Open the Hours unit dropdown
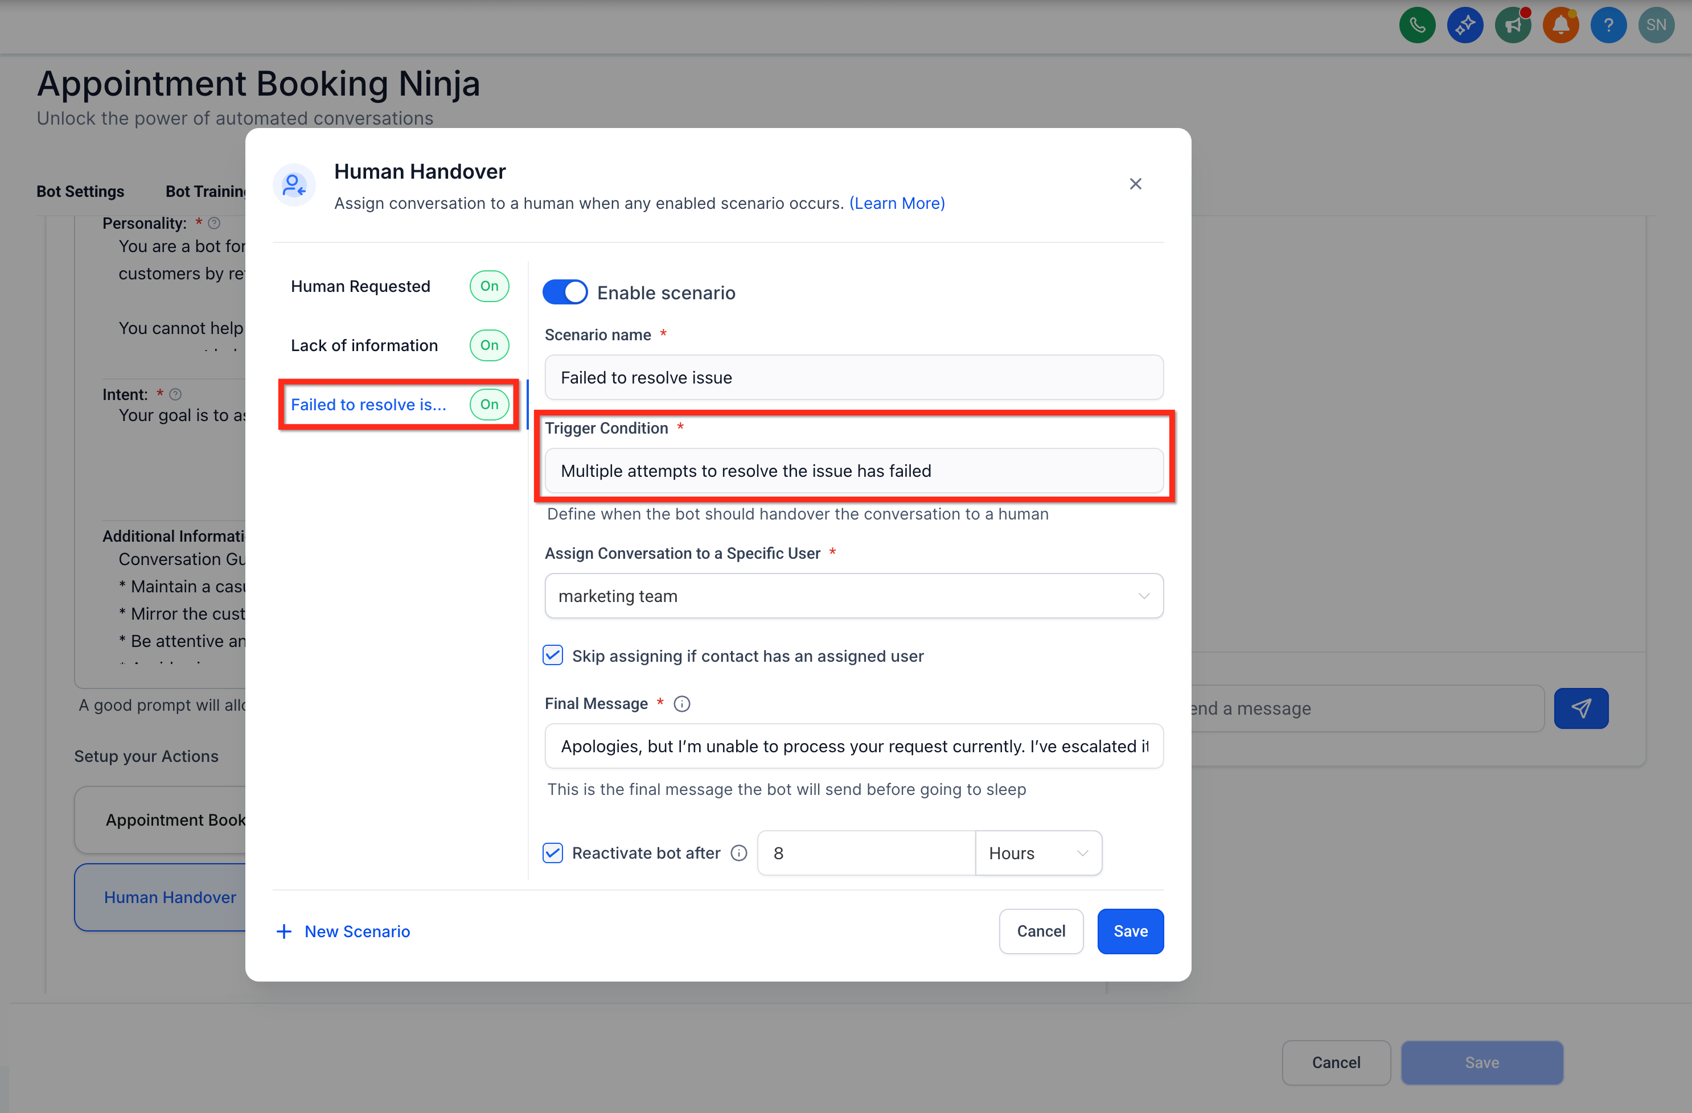 [x=1038, y=853]
